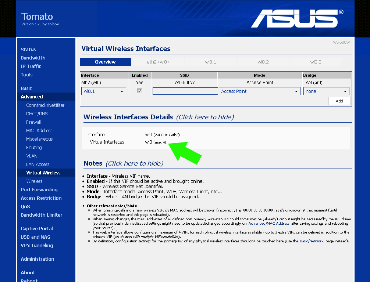
Task: Toggle the Enabled checkbox for wl0.1
Action: tap(139, 91)
